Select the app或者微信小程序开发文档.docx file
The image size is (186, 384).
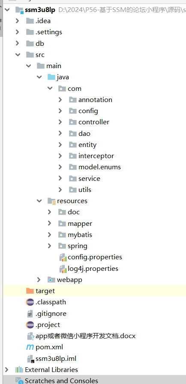click(x=85, y=336)
